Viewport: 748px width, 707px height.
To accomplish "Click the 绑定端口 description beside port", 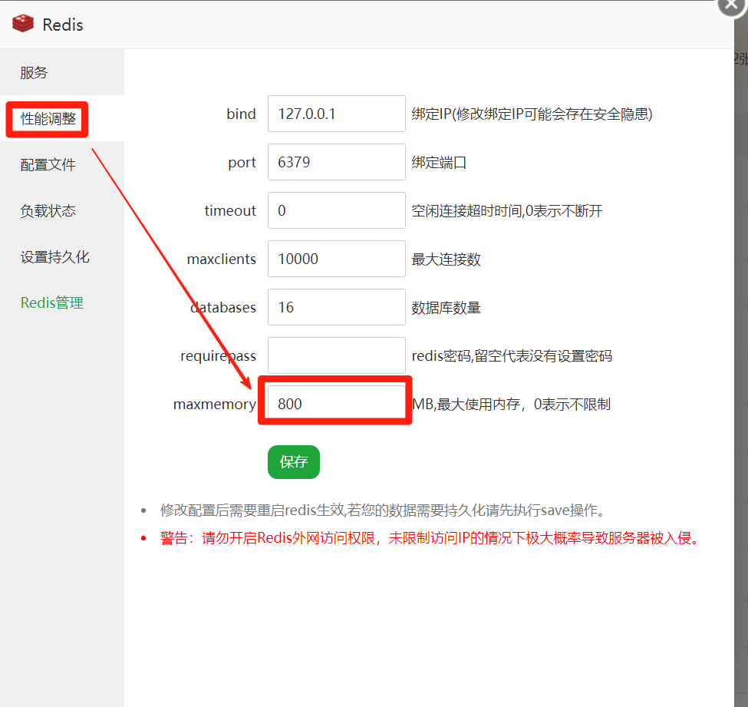I will (439, 163).
